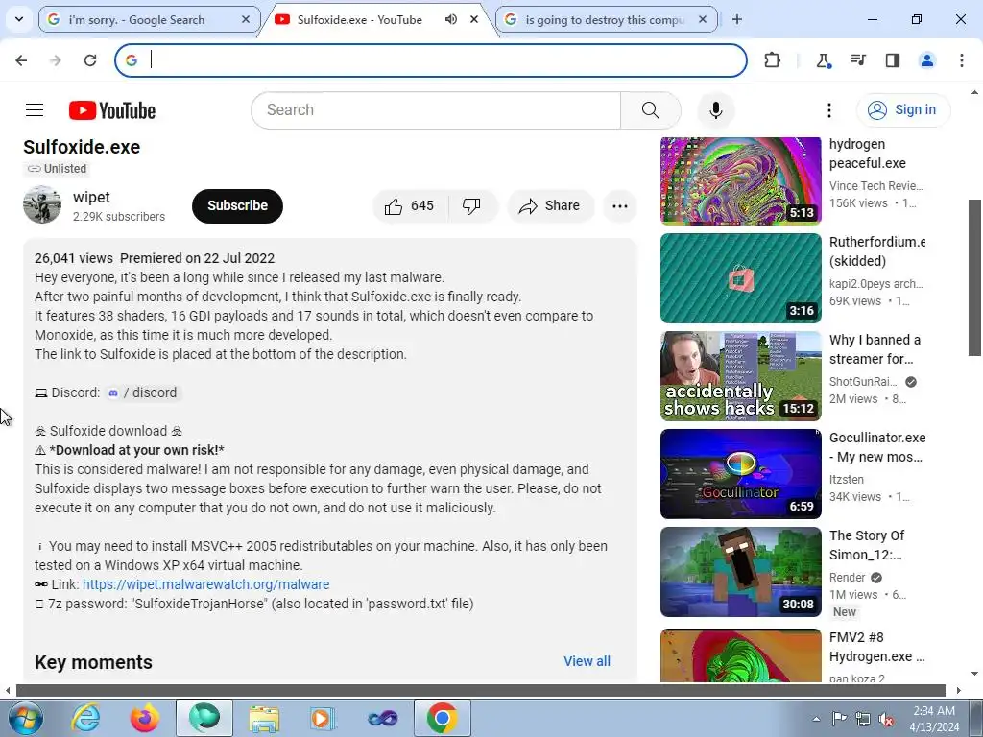The width and height of the screenshot is (983, 737).
Task: Click the Subscribe button
Action: [238, 205]
